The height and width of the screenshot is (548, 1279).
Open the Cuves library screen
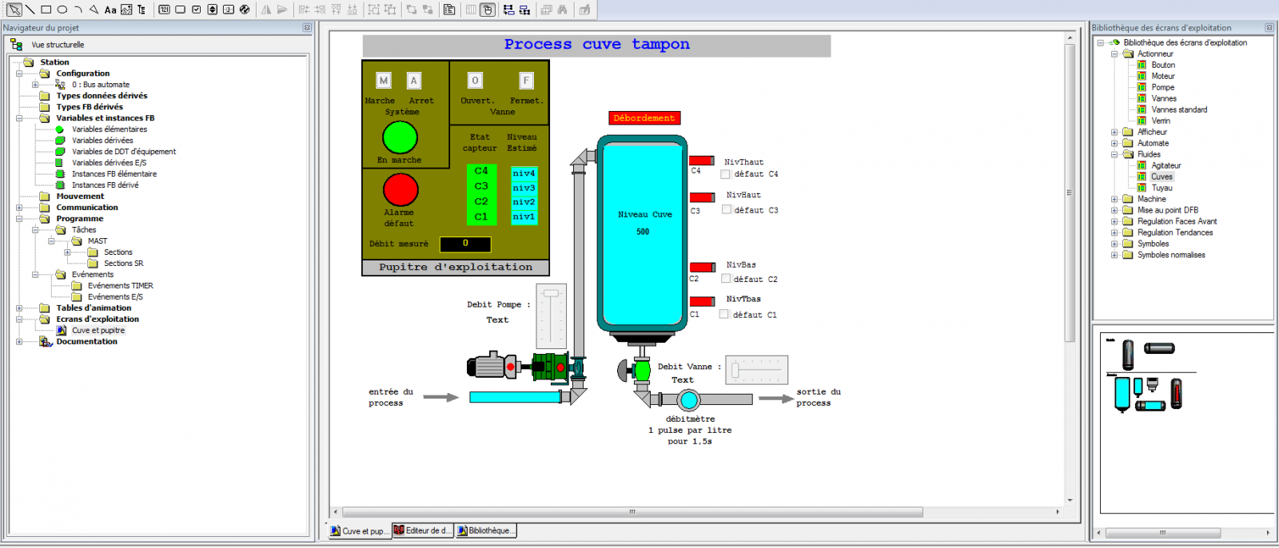[1161, 177]
